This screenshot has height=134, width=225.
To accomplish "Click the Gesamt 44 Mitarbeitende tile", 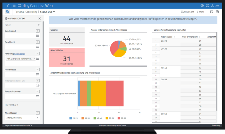I will 67,37.
